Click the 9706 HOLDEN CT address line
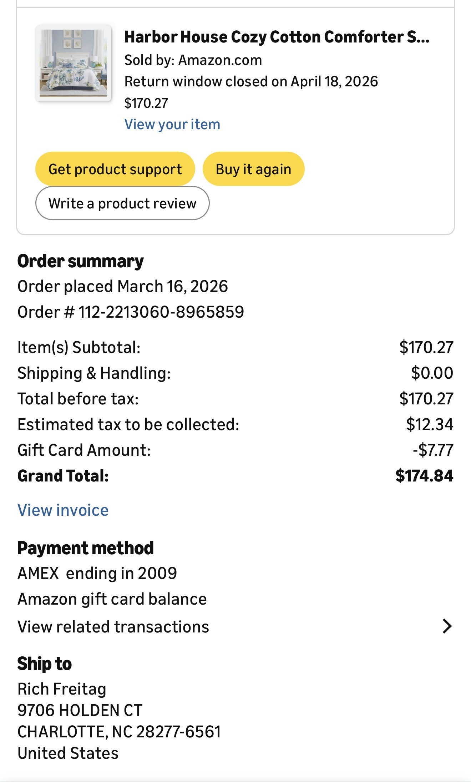 [x=80, y=710]
